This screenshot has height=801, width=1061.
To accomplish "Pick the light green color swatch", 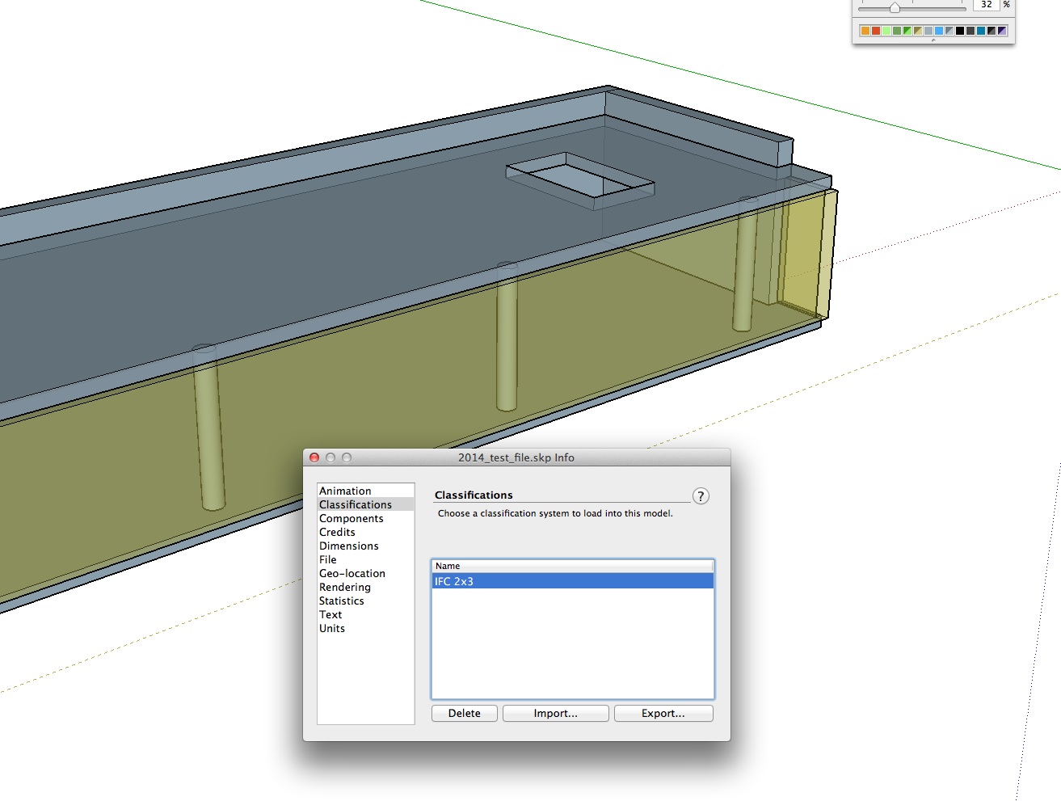I will click(x=886, y=31).
